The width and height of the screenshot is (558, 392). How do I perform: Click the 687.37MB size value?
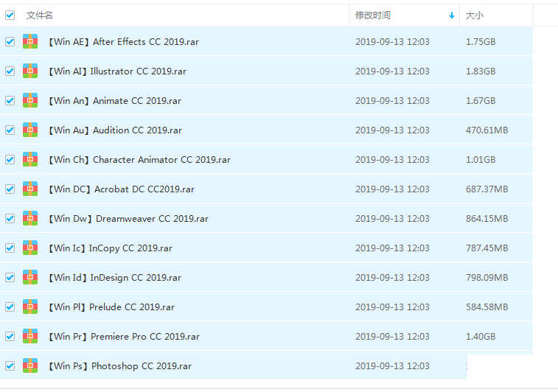pos(486,189)
